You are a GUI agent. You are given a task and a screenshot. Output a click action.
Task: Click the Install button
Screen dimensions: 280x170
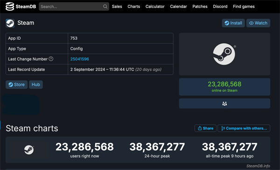(x=233, y=23)
